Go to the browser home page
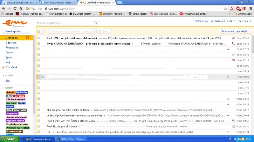The image size is (254, 142). coord(21,8)
